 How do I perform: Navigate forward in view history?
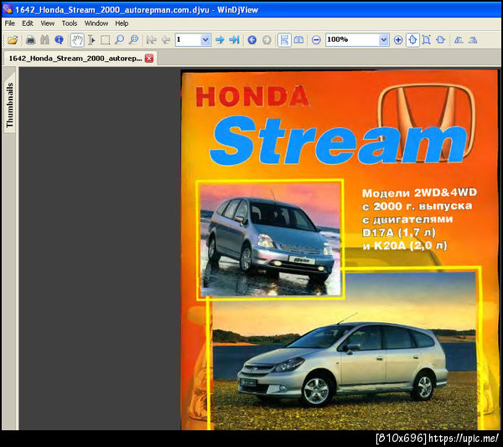(x=267, y=40)
